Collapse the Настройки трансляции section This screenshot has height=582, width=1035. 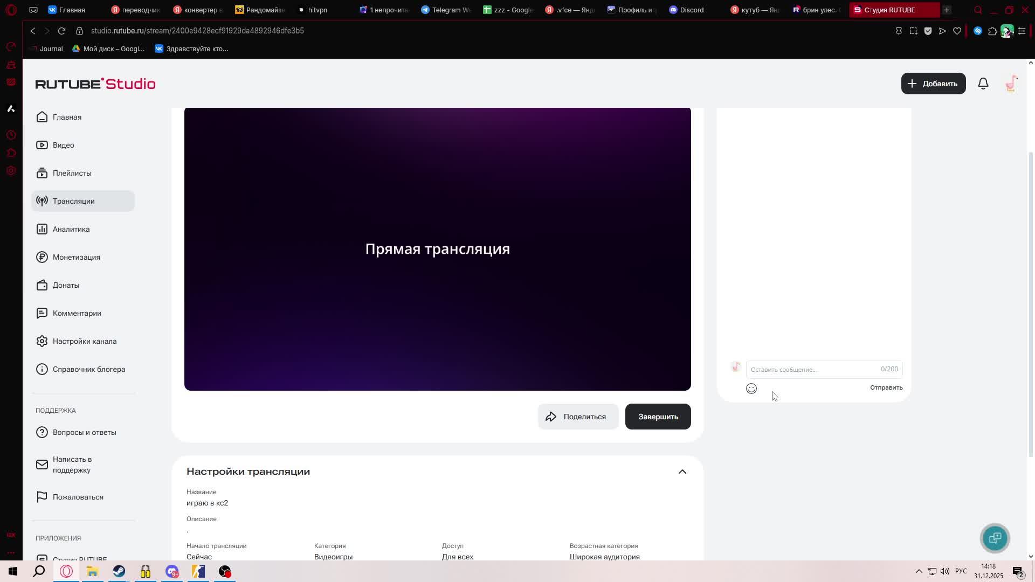[682, 472]
